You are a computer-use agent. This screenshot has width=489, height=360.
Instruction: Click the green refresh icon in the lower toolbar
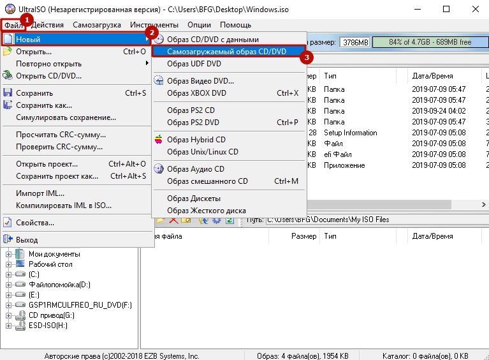click(x=230, y=220)
